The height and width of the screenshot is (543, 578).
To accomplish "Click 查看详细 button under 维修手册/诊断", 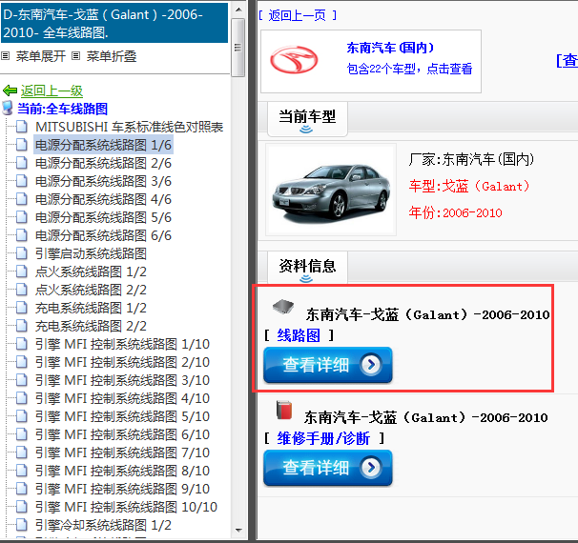I will click(x=328, y=468).
